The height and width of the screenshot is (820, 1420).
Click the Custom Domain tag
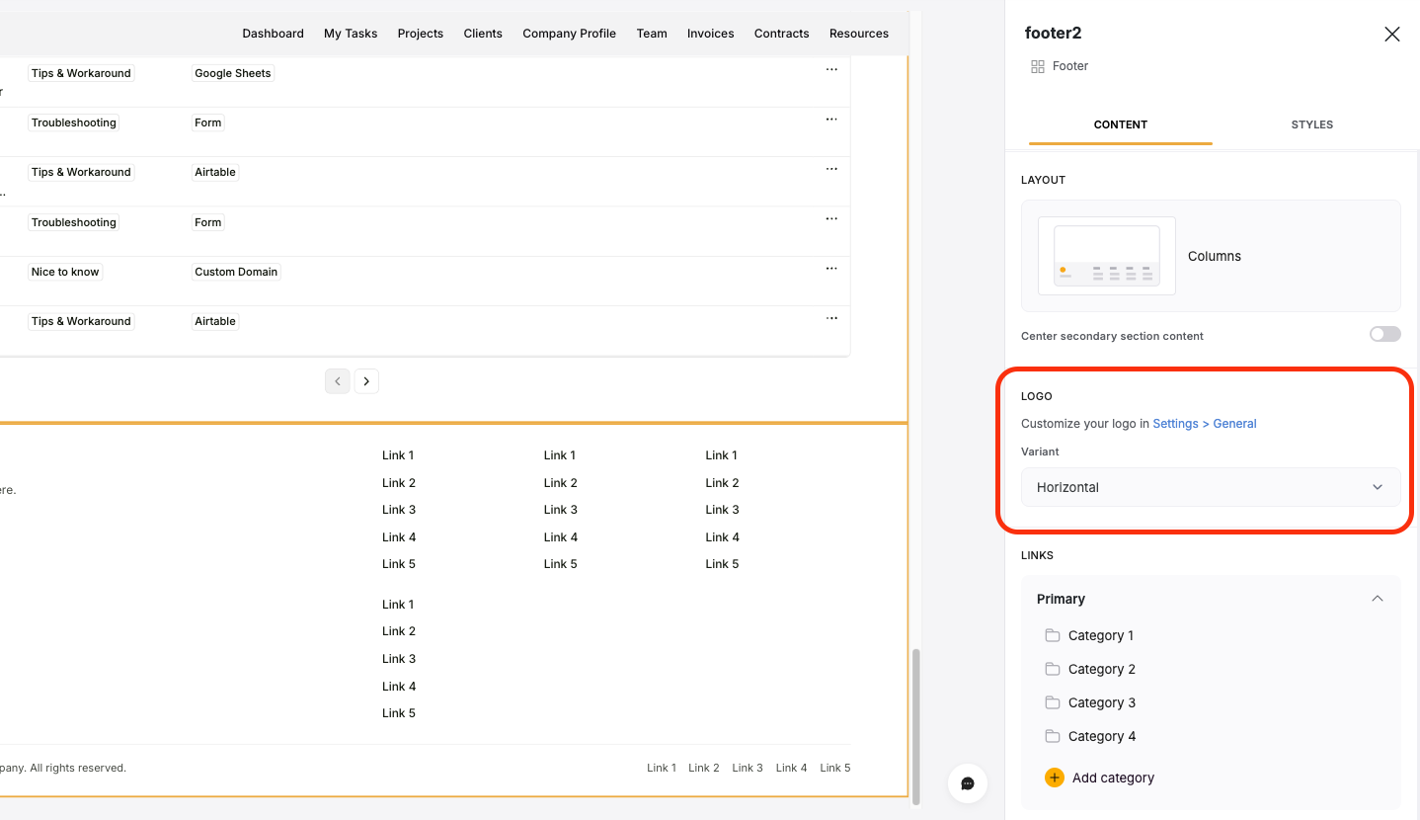[x=236, y=272]
